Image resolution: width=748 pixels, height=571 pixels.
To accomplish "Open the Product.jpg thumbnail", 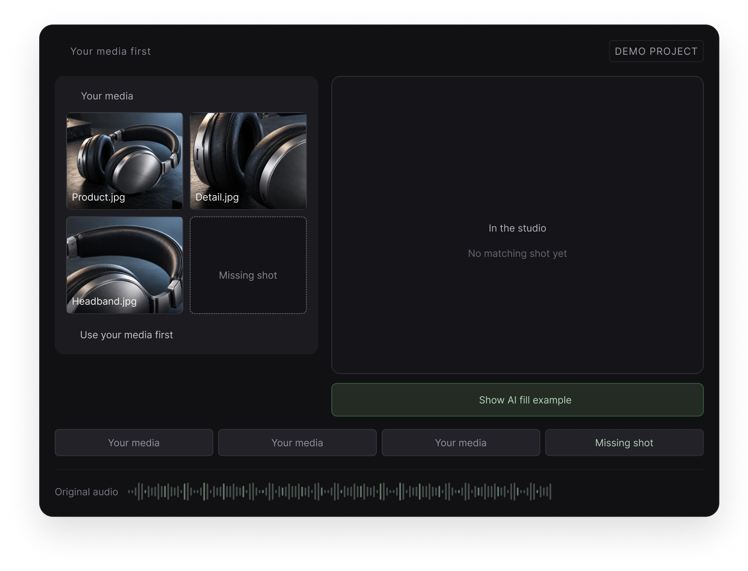I will [x=125, y=161].
